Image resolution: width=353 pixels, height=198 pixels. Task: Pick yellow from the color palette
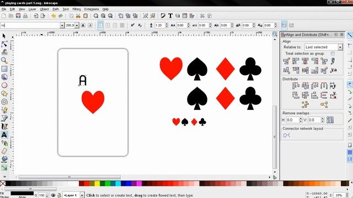97,184
